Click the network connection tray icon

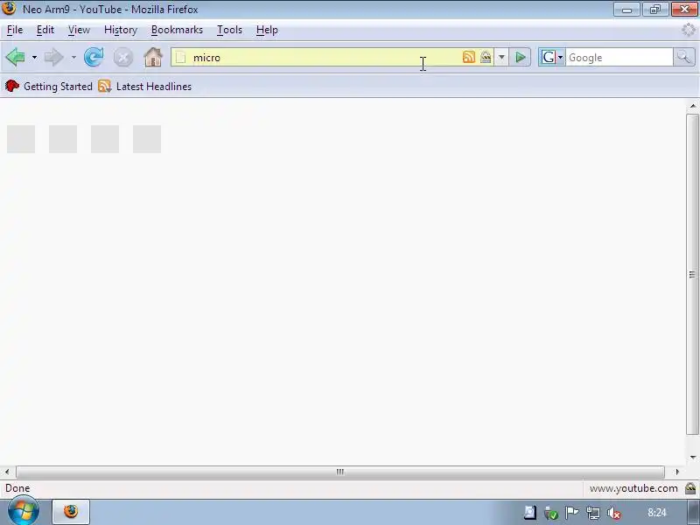[593, 513]
